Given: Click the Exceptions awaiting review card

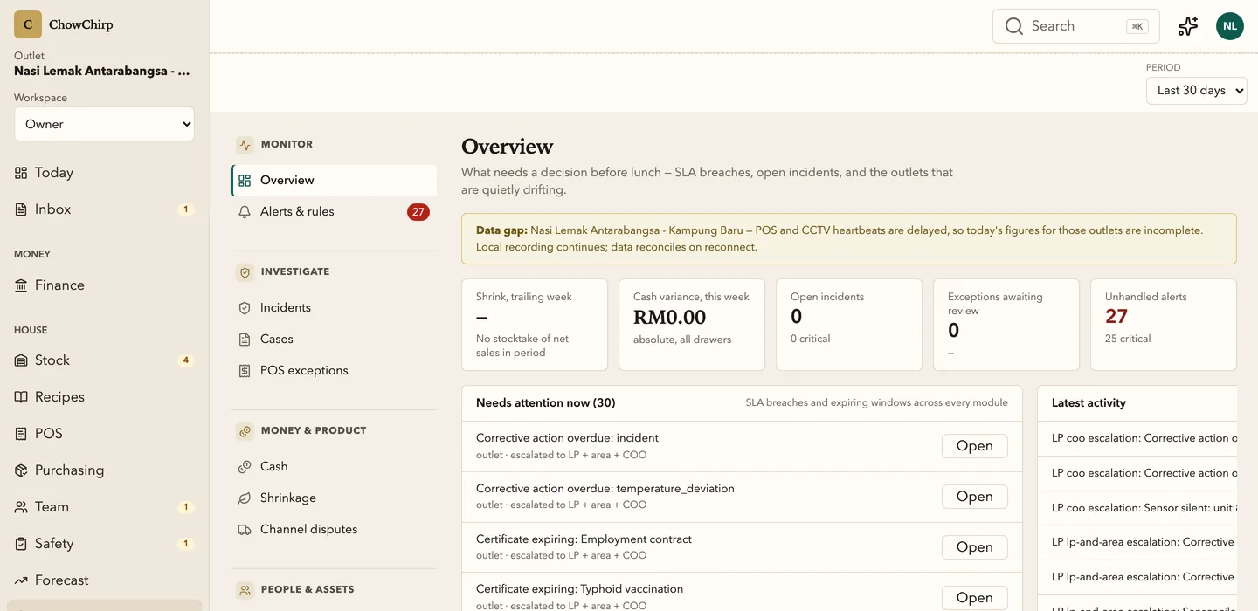Looking at the screenshot, I should 1006,325.
